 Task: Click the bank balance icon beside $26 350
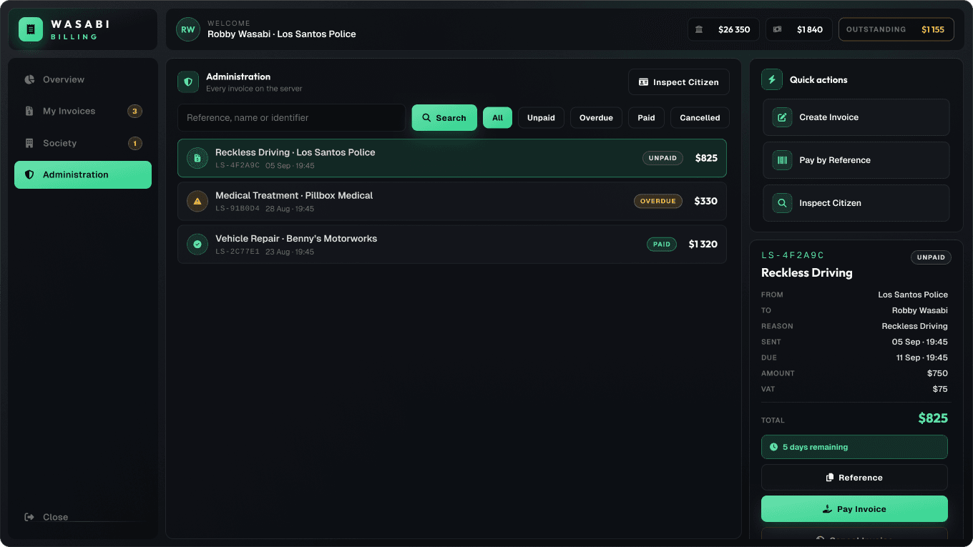tap(699, 29)
